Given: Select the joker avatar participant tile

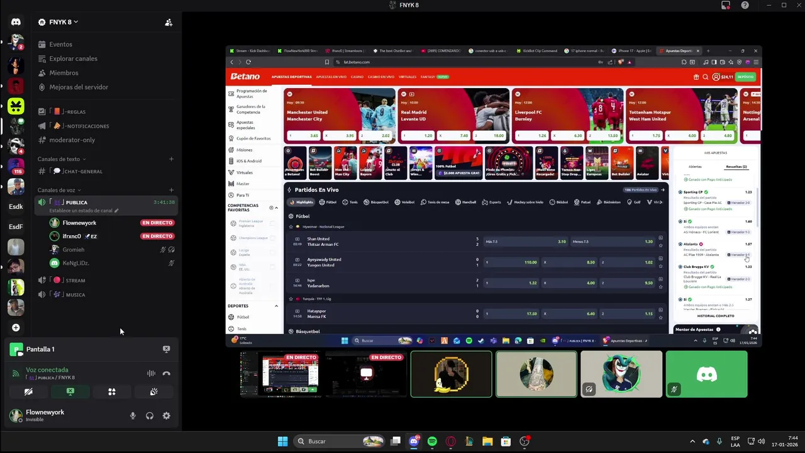Looking at the screenshot, I should 621,374.
